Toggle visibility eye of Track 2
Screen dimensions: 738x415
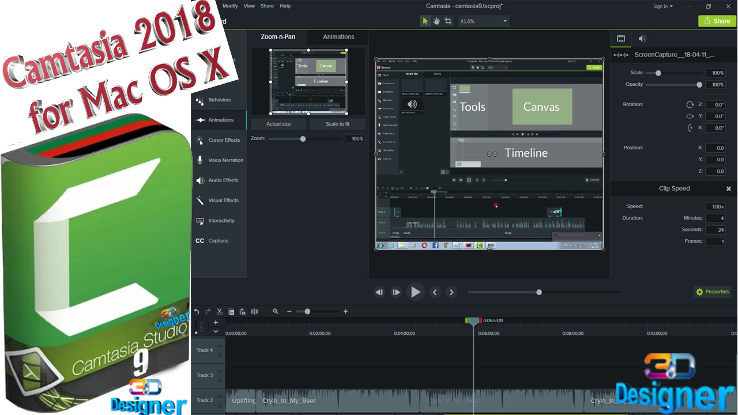(x=220, y=397)
